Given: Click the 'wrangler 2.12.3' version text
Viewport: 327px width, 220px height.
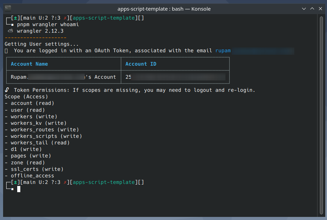Looking at the screenshot, I should pos(40,31).
